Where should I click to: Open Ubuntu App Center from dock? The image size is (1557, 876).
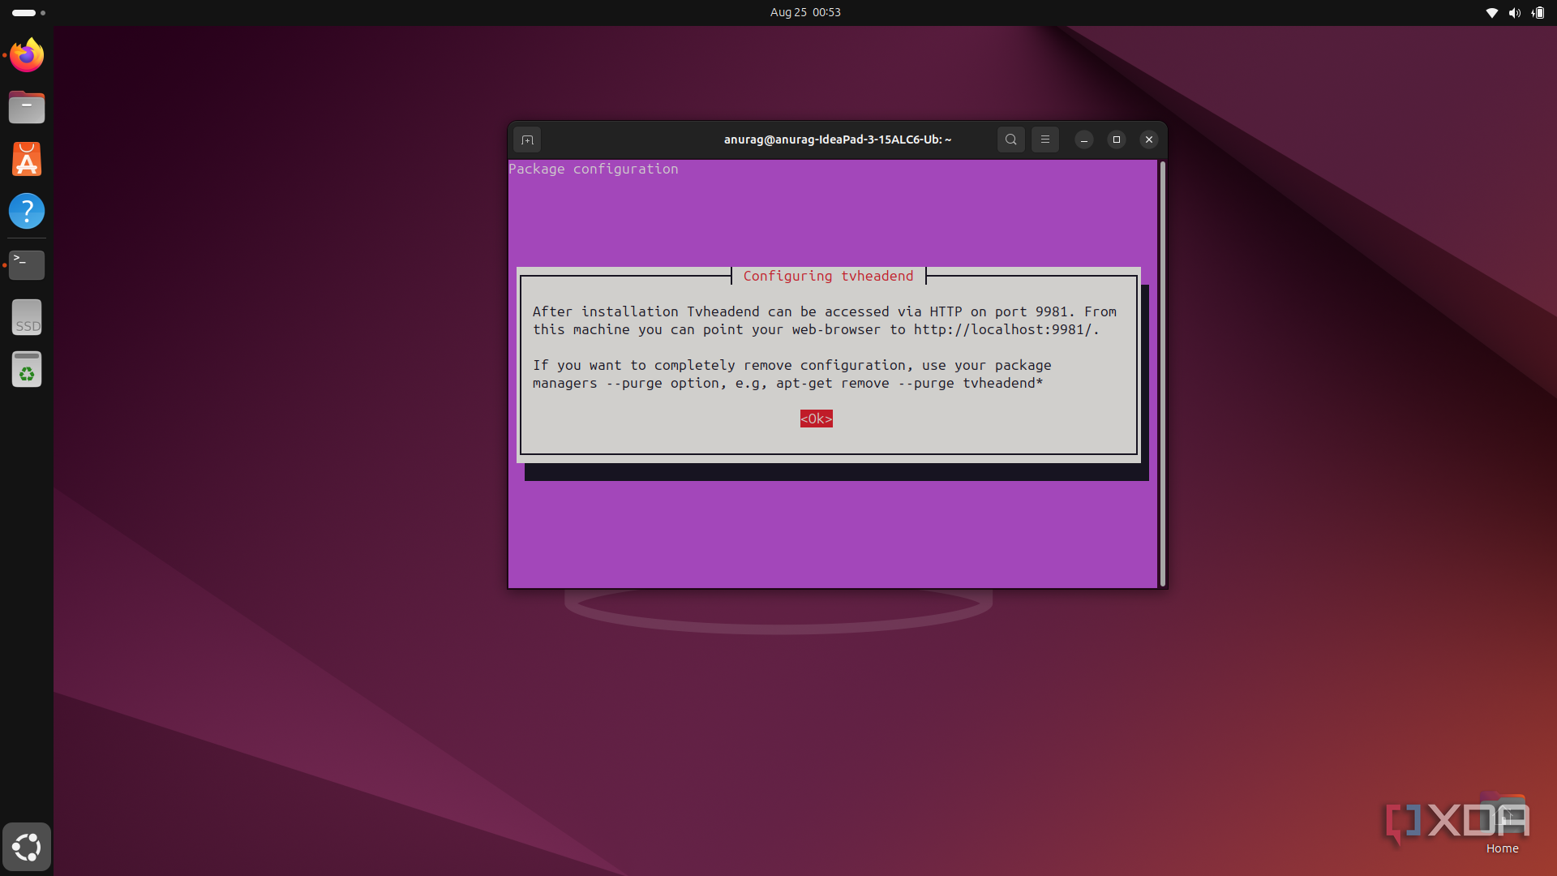point(27,159)
